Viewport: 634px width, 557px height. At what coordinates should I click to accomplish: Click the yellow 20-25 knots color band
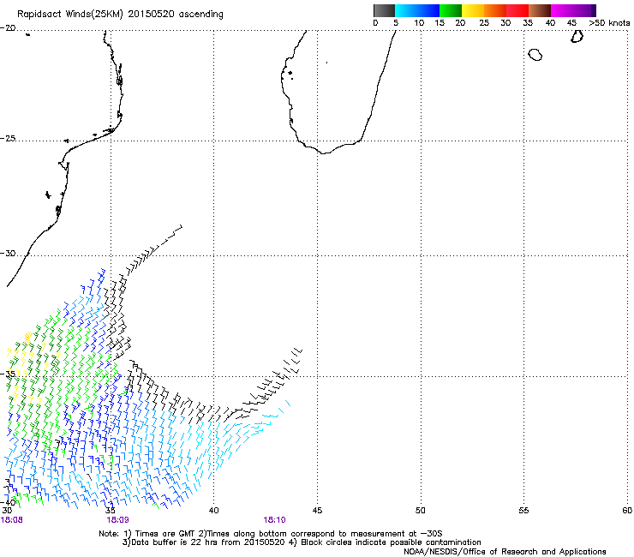(473, 10)
